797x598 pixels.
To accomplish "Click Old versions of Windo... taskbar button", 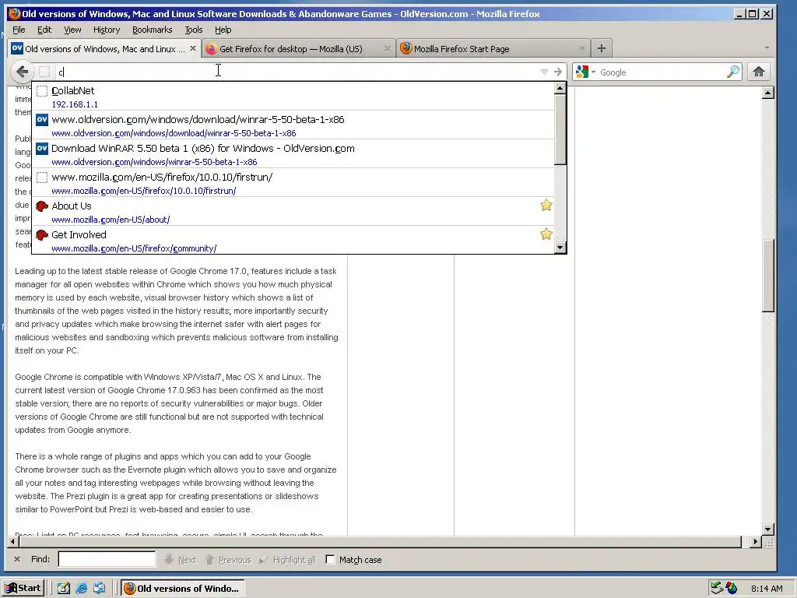I will 184,589.
